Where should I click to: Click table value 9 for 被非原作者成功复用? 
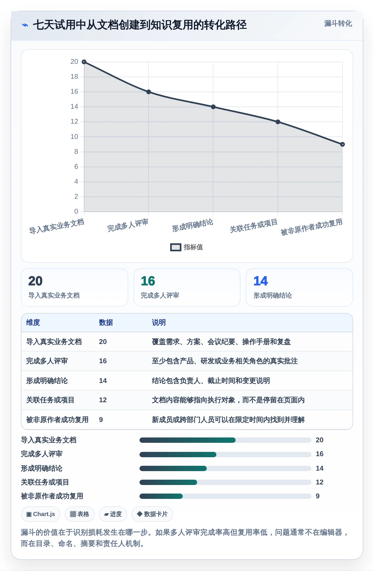pos(101,420)
